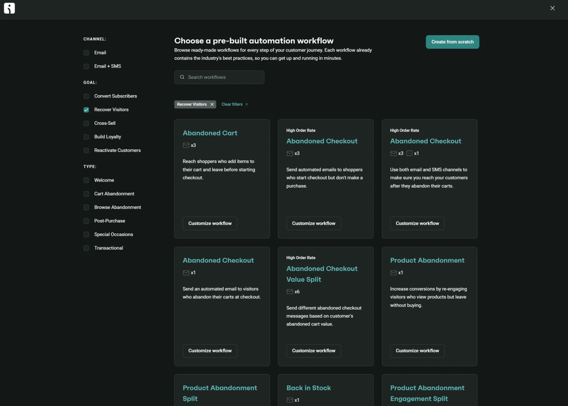
Task: Click email icon on Abandoned Checkout Value Split card
Action: [290, 292]
